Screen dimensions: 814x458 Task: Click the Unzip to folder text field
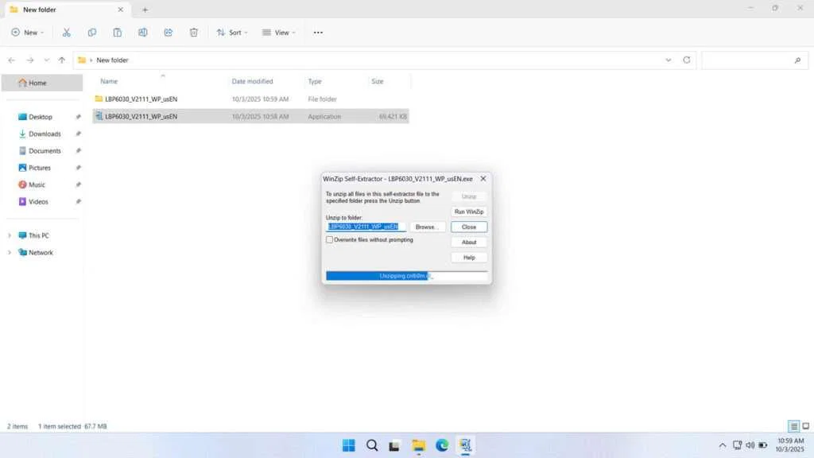[366, 227]
